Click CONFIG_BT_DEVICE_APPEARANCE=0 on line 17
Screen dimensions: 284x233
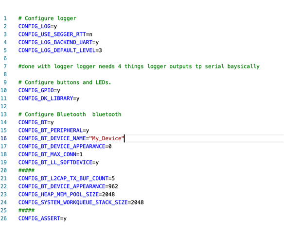[65, 147]
